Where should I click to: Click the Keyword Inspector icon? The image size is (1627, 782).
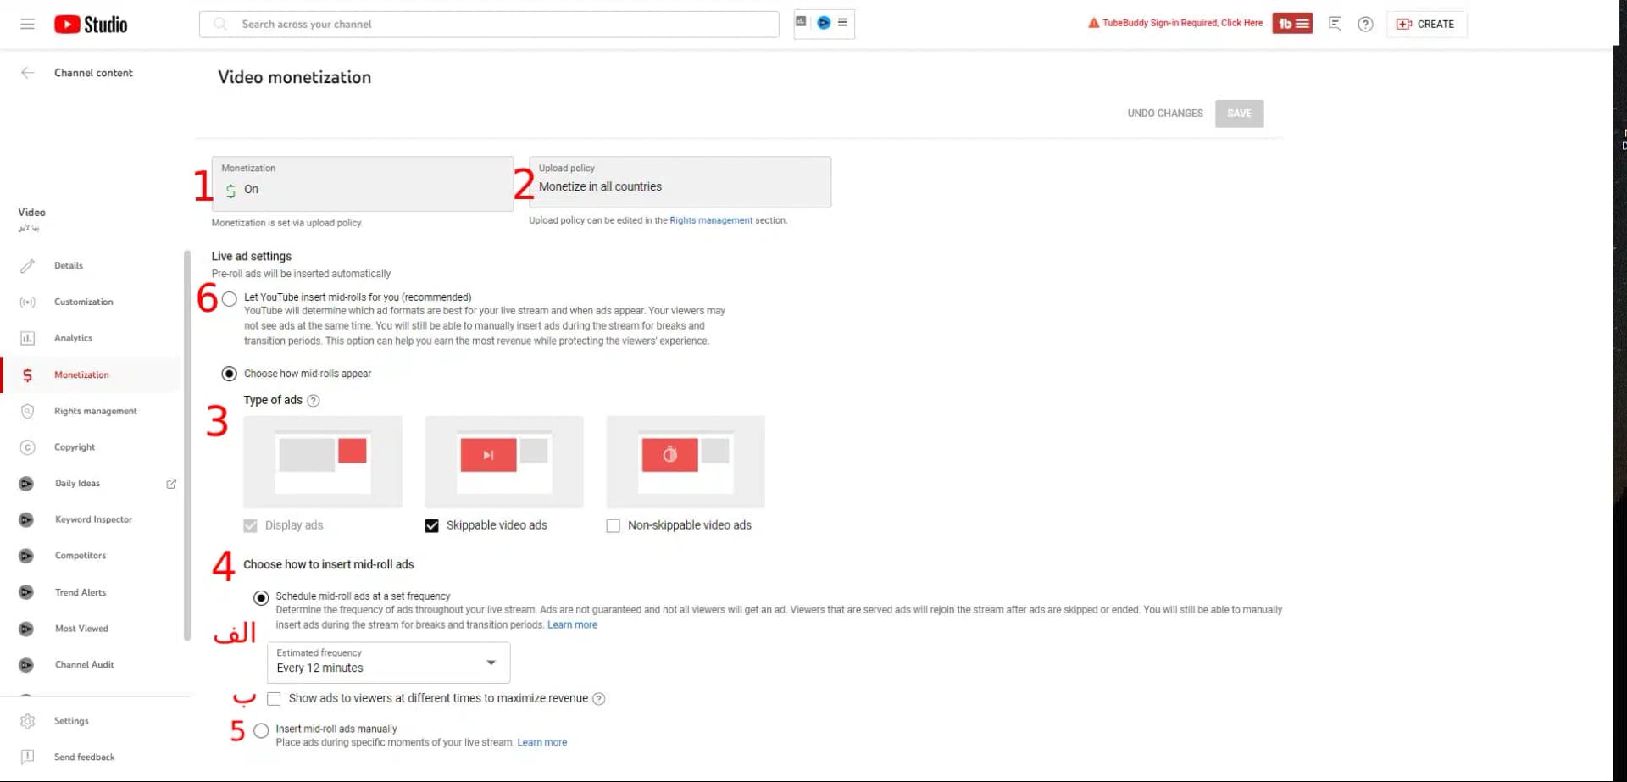26,520
